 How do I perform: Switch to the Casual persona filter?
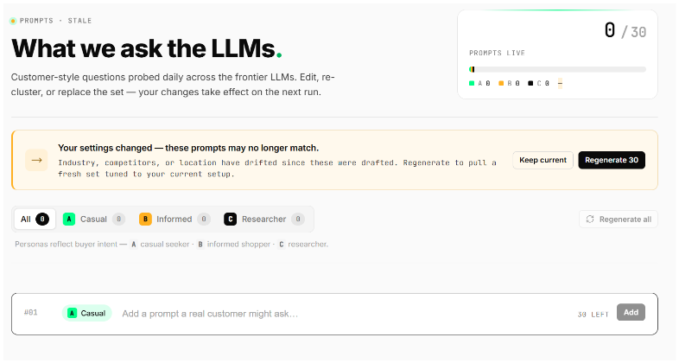(94, 220)
